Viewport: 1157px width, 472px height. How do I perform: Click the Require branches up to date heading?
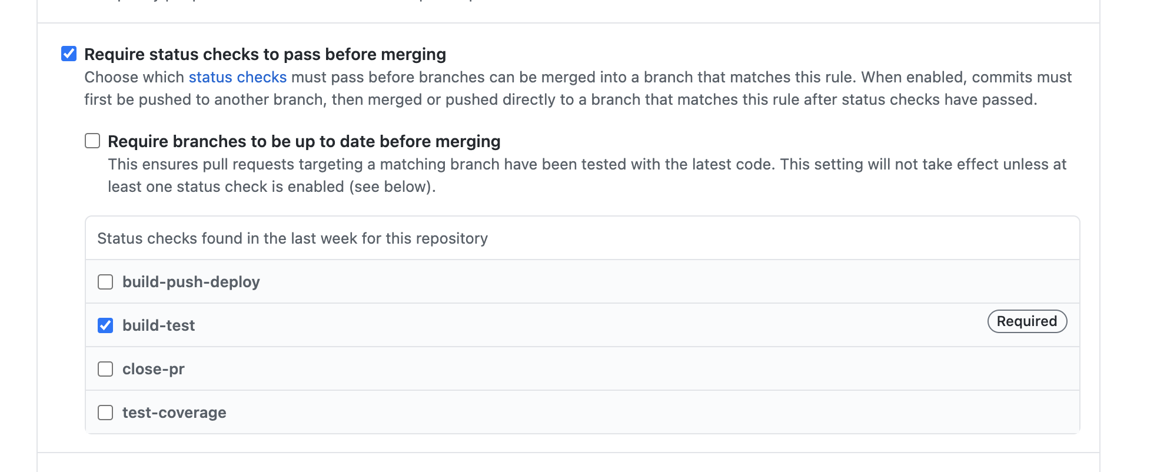[x=304, y=141]
